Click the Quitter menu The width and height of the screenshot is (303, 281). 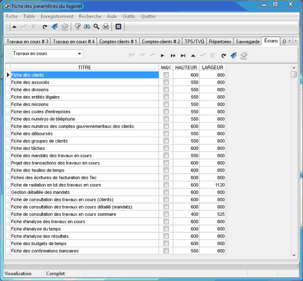pos(148,16)
